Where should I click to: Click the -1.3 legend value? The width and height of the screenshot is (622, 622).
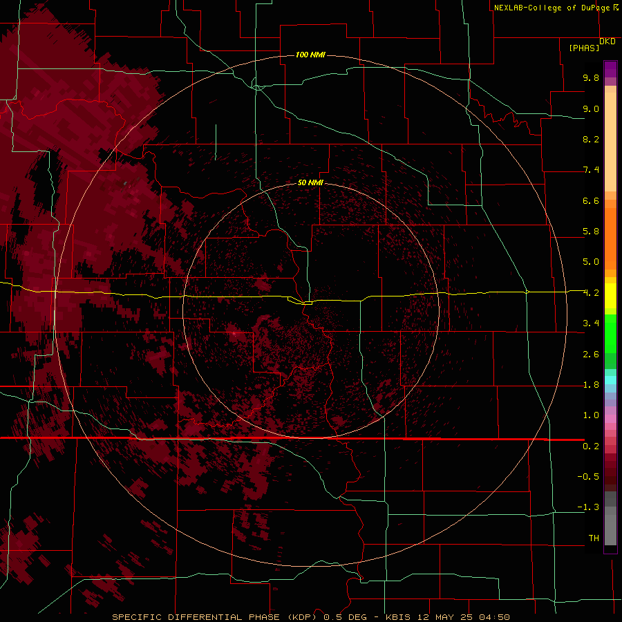coord(588,507)
